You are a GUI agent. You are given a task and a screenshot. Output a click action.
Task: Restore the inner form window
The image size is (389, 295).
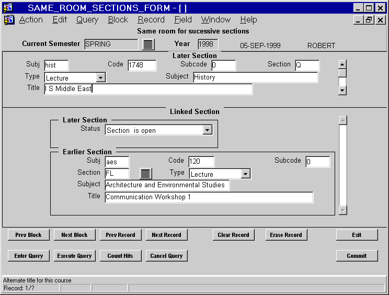click(369, 20)
